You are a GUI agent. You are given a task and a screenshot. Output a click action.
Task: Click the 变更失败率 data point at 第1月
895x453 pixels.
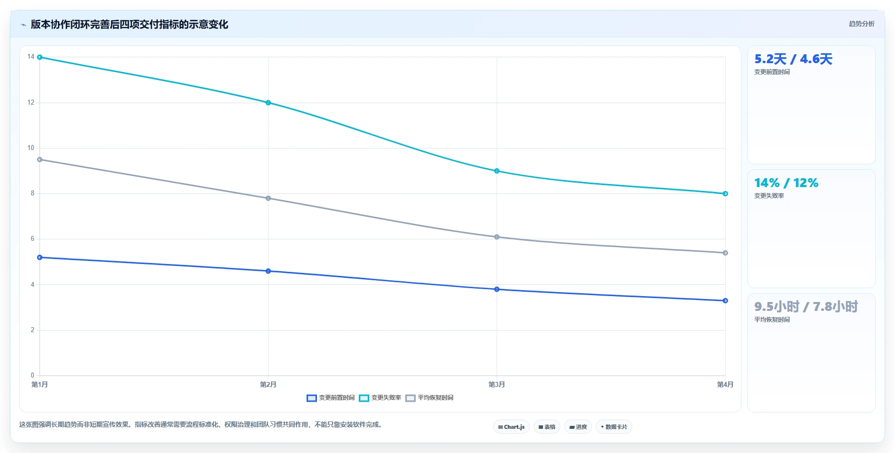click(40, 57)
